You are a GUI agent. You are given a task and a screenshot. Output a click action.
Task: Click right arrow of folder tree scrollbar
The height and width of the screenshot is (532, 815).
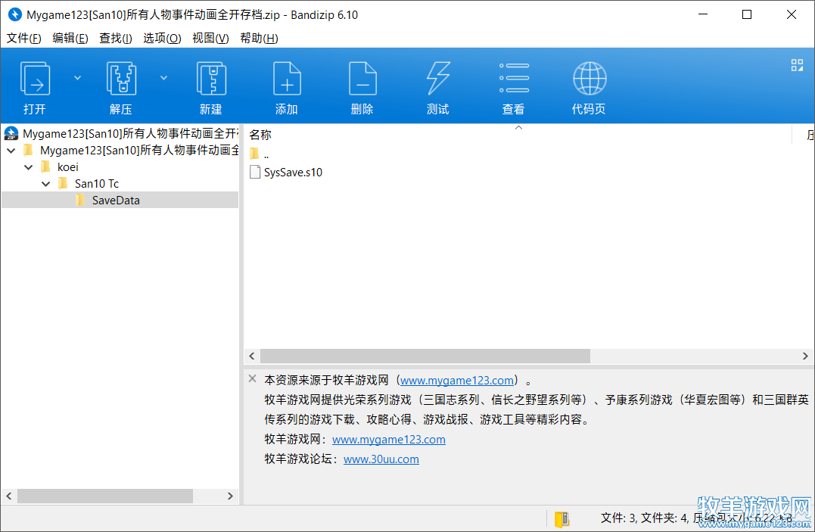click(x=230, y=496)
